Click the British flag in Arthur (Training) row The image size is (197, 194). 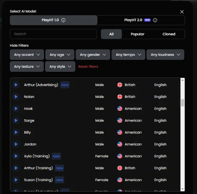120,168
